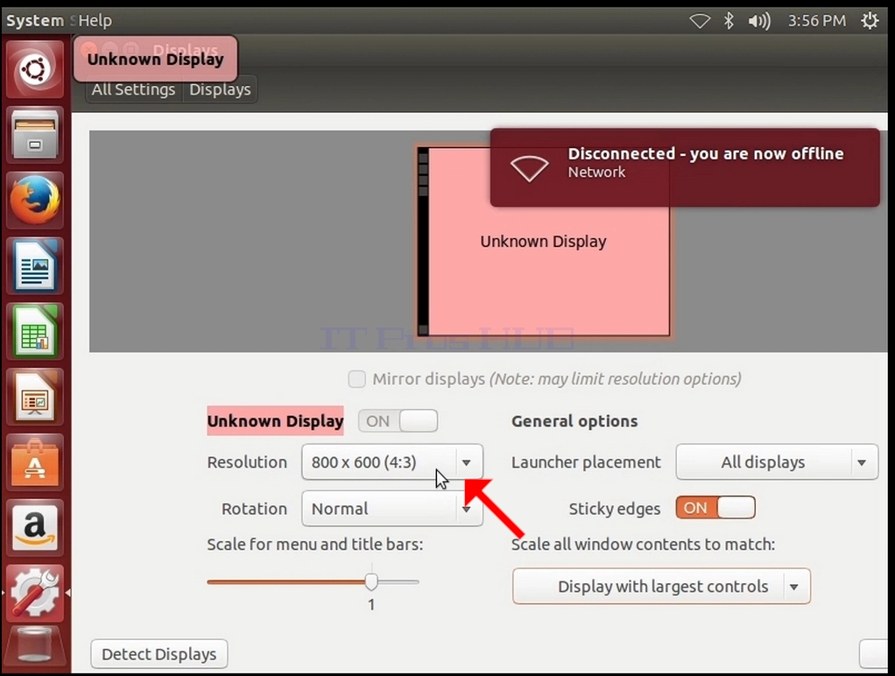Turn off Sticky edges switch

pos(715,508)
